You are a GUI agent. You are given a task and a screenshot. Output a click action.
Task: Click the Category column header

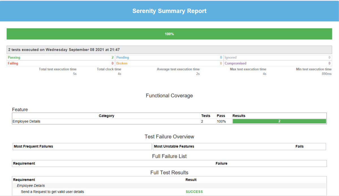coord(106,116)
